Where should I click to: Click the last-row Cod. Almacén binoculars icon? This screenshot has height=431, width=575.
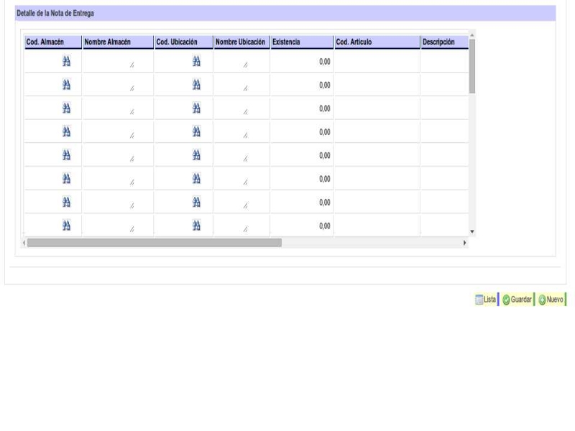click(x=65, y=226)
